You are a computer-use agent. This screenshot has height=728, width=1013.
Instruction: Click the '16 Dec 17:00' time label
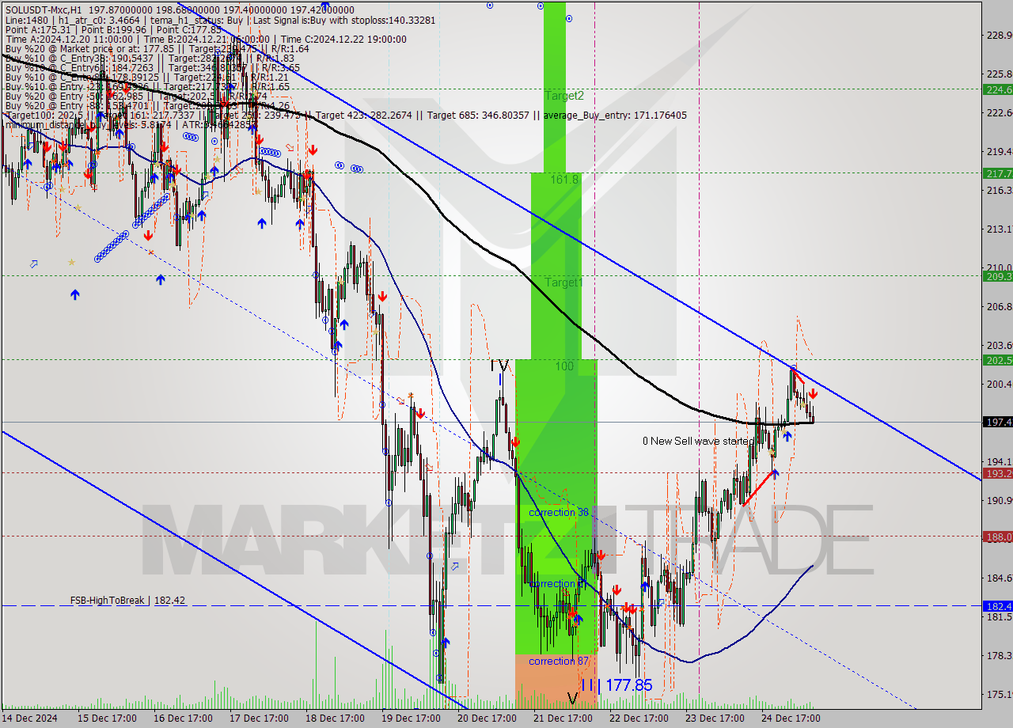pos(183,718)
